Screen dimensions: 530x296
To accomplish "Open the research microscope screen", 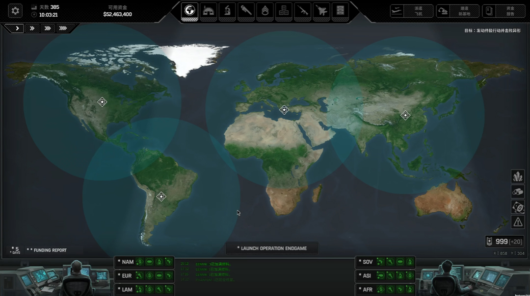I will [227, 10].
